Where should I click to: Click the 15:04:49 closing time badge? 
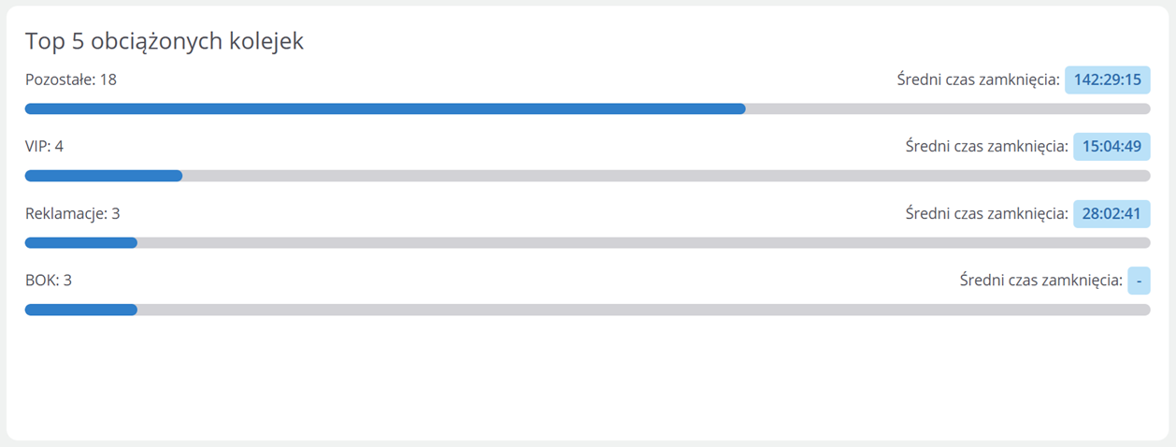(1111, 147)
